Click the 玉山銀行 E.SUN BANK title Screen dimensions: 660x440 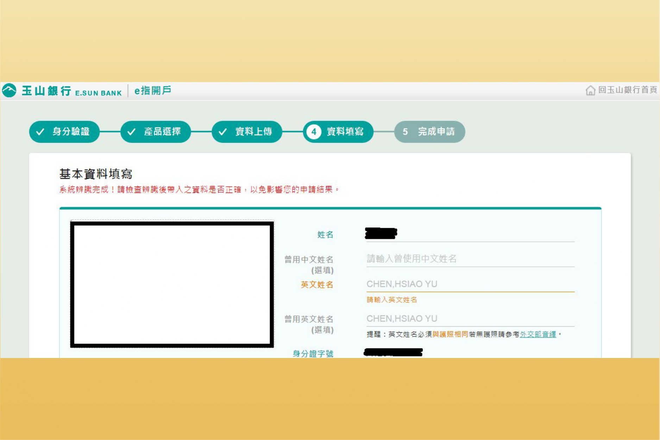point(72,91)
